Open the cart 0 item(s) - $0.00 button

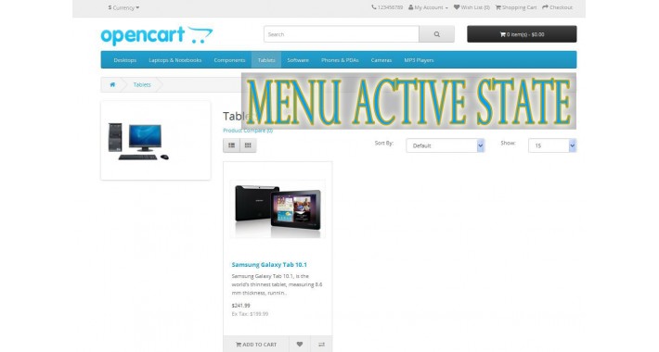coord(522,34)
